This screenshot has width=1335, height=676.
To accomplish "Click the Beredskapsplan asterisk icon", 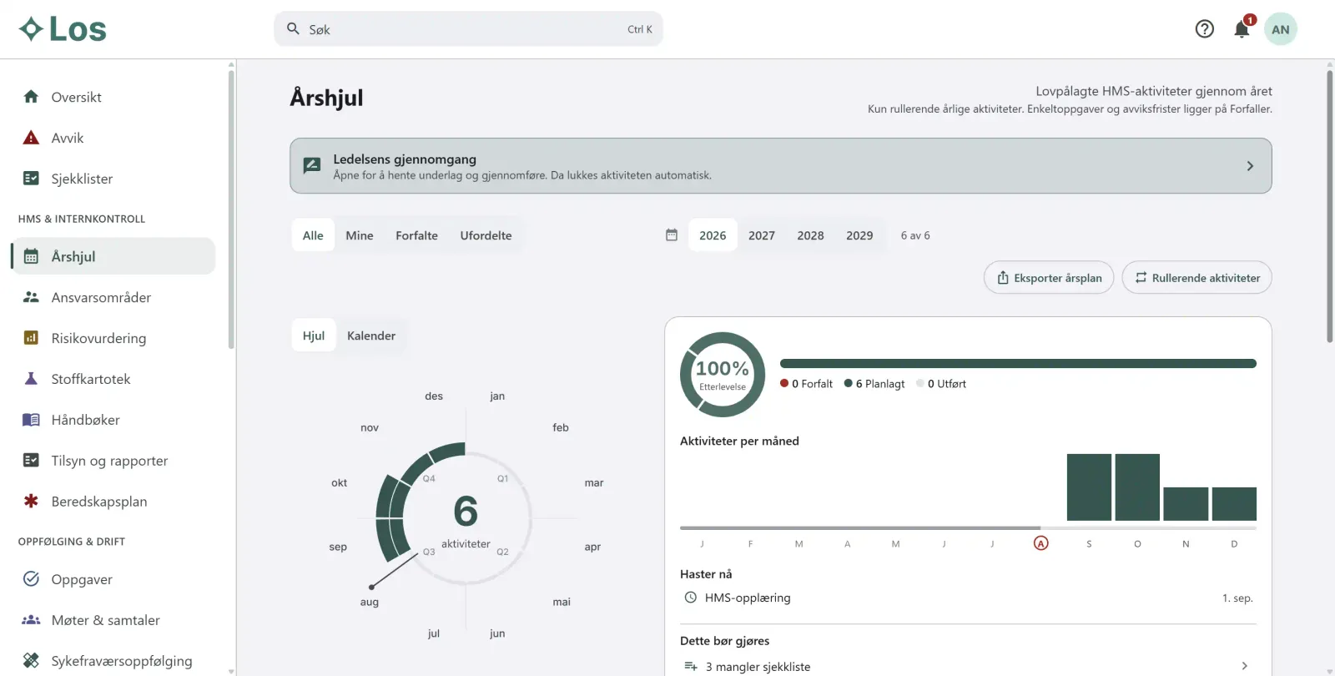I will pos(31,502).
